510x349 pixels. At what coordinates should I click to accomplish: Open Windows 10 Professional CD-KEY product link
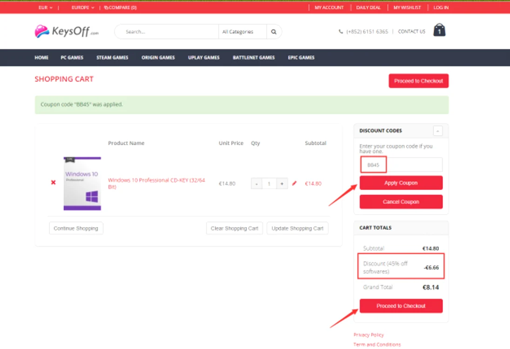156,183
